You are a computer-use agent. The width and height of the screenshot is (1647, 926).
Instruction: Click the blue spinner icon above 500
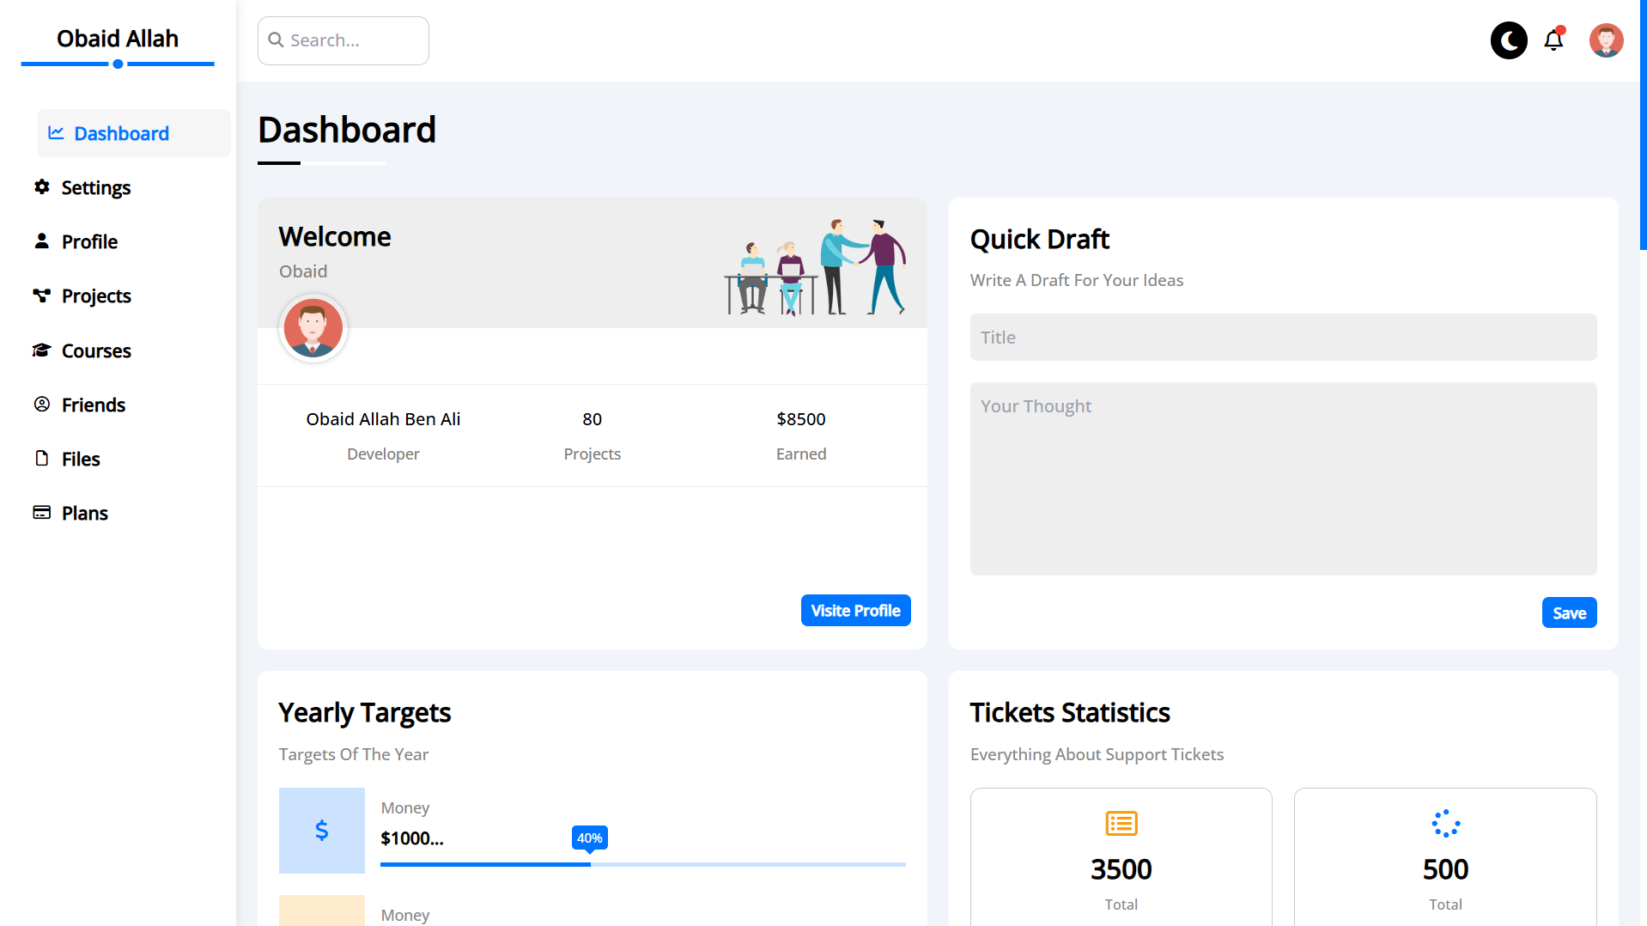1446,824
